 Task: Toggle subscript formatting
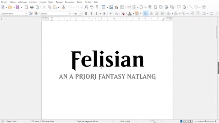click(116, 13)
